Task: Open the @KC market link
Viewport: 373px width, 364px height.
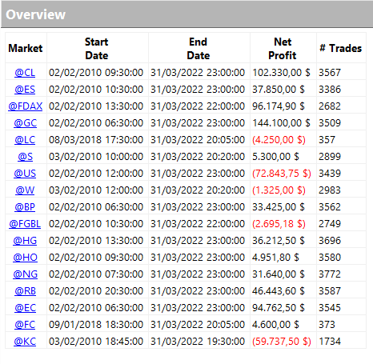Action: [x=25, y=342]
